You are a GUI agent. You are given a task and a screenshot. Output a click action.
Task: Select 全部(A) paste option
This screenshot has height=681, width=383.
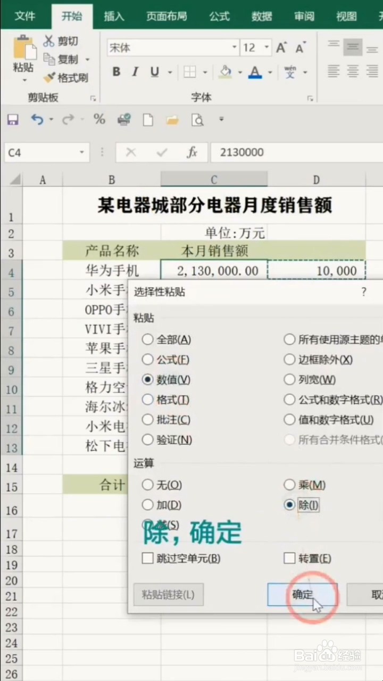(x=167, y=339)
